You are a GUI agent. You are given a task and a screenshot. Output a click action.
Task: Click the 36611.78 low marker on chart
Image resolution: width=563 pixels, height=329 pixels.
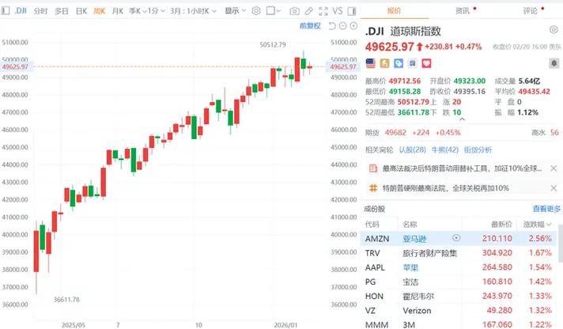pyautogui.click(x=66, y=299)
